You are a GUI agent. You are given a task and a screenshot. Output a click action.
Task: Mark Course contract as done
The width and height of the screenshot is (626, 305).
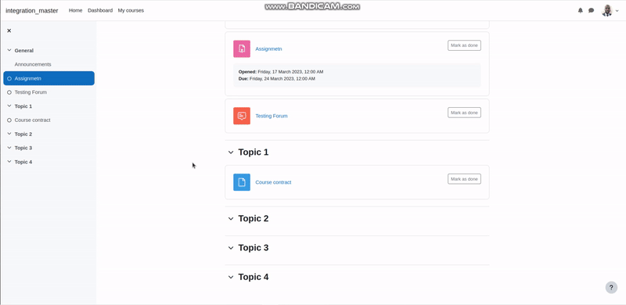pos(464,179)
